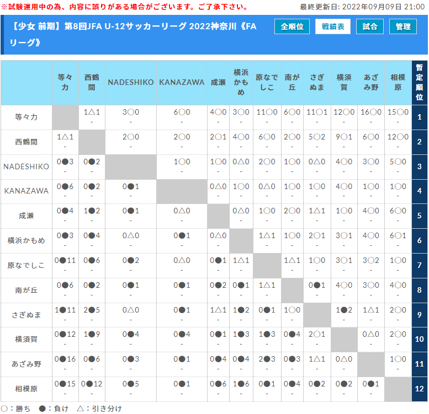Viewport: 429px width, 414px height.
Task: Click 西鶴間 vs 横須賀 result 9○1
Action: [344, 137]
